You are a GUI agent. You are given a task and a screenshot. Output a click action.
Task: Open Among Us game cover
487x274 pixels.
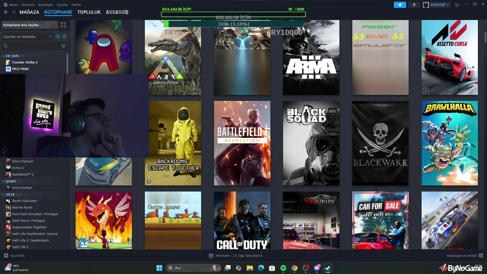click(103, 47)
